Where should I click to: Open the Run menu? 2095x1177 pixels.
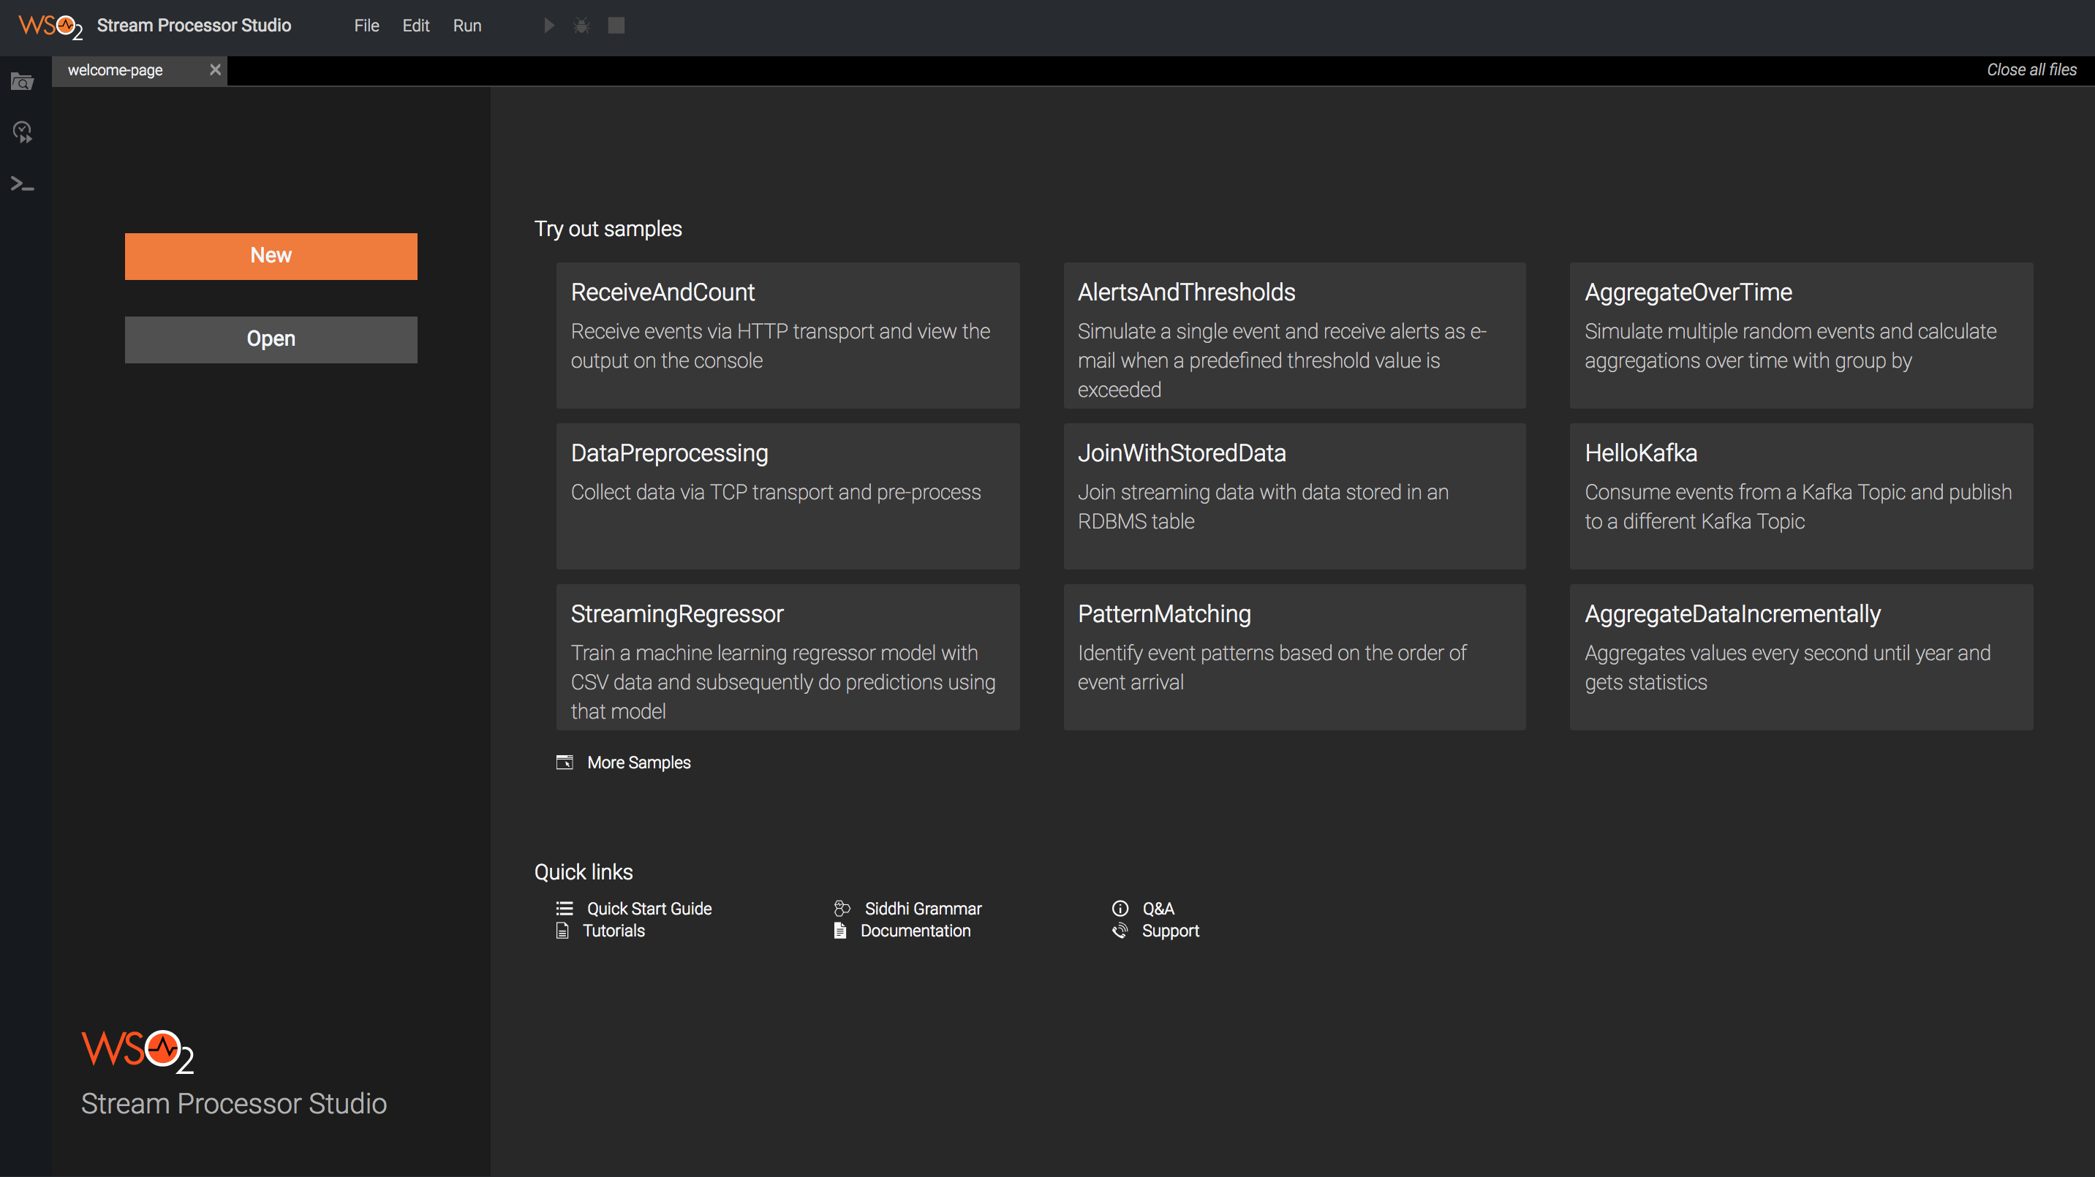[467, 26]
